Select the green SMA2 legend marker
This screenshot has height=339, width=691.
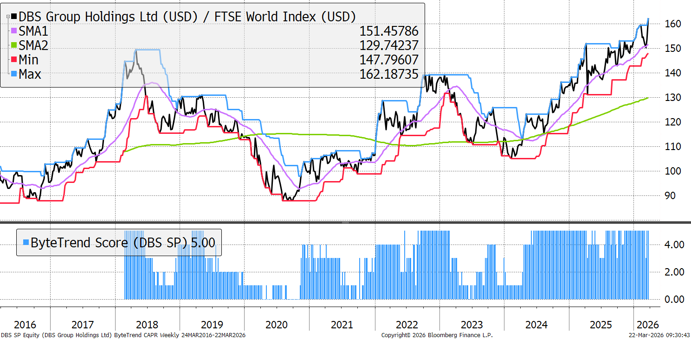(15, 46)
